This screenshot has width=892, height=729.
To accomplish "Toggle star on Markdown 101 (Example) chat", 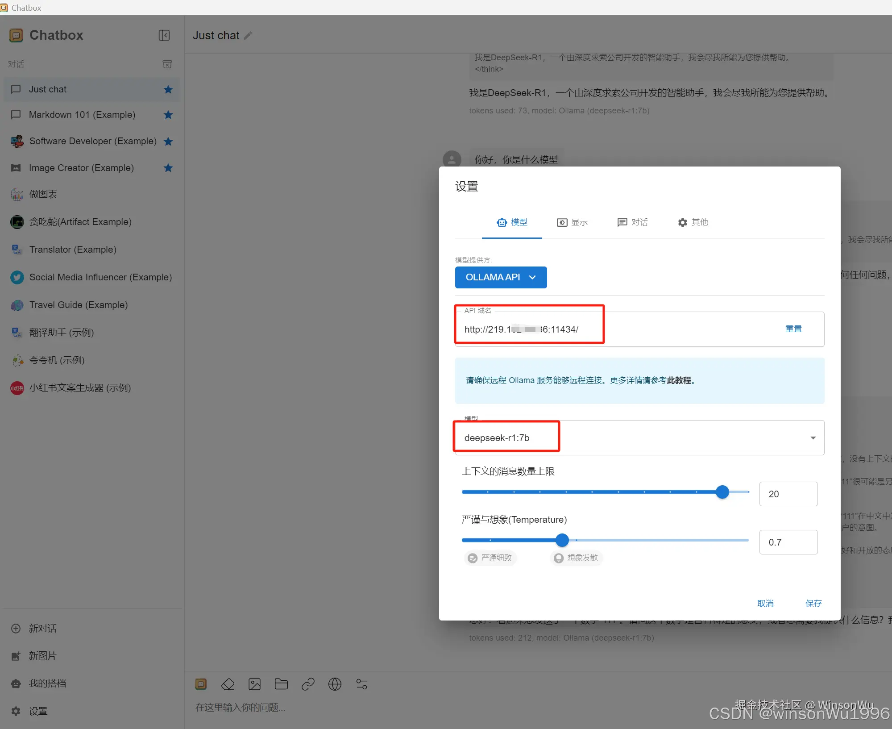I will tap(168, 115).
